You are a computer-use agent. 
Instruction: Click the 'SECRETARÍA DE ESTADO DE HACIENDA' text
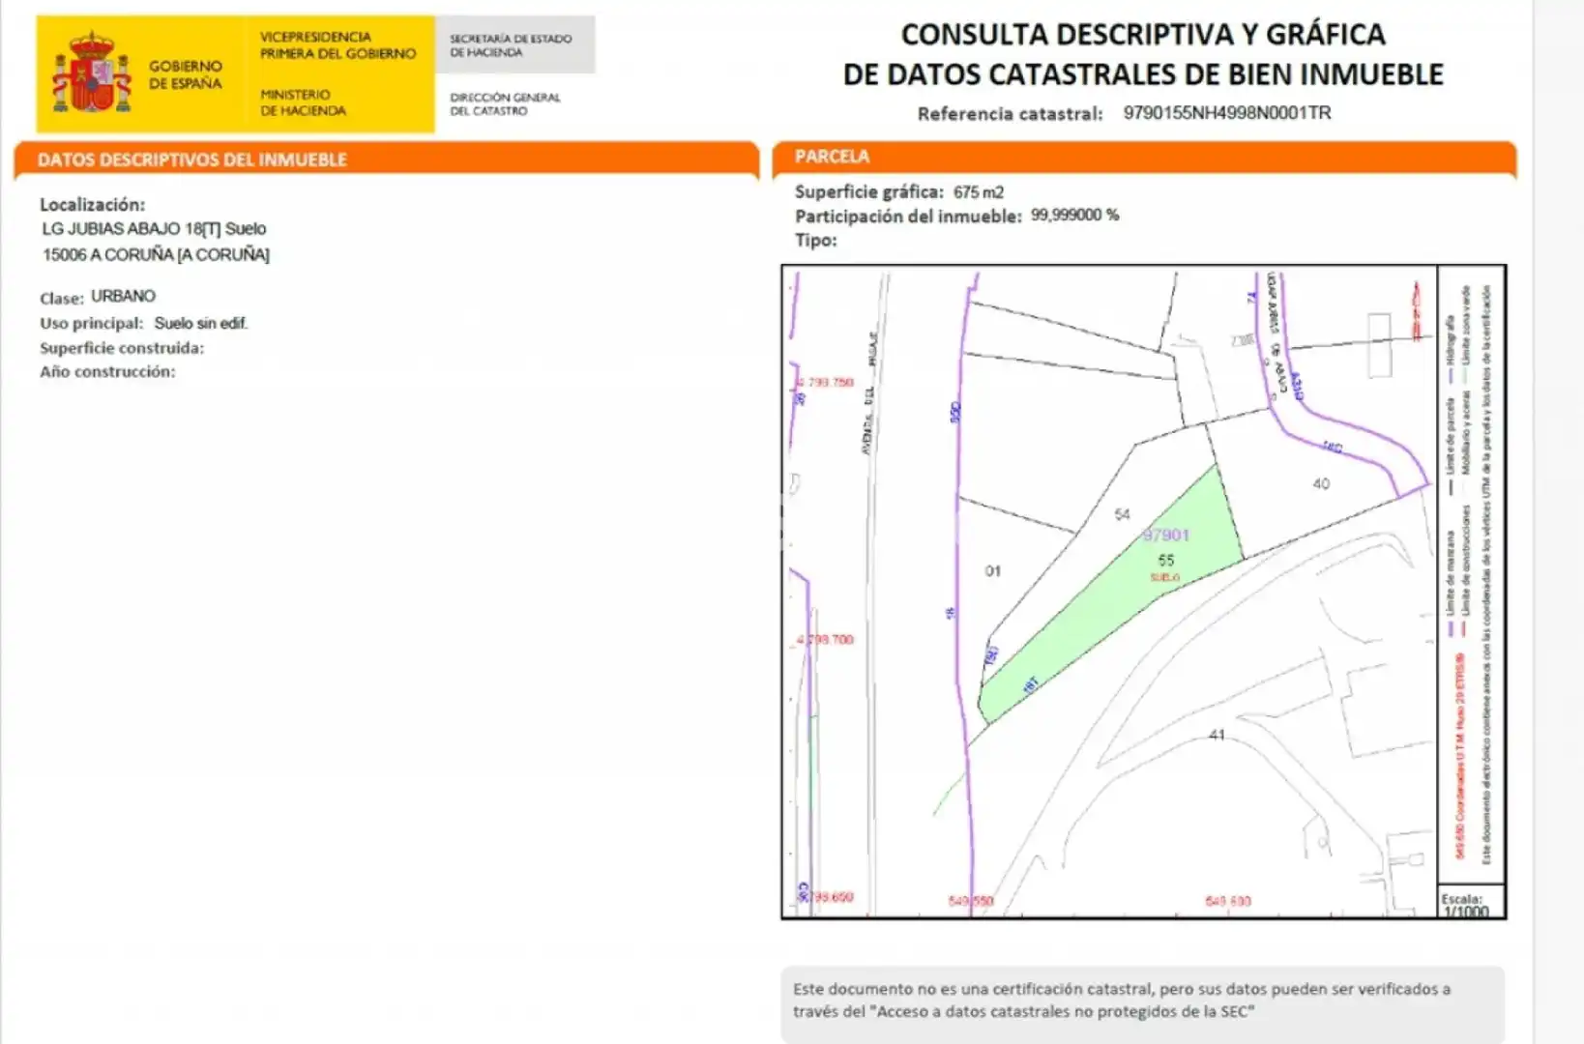pos(511,45)
